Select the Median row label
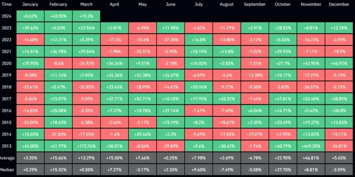Image resolution: width=355 pixels, height=177 pixels. click(x=7, y=170)
